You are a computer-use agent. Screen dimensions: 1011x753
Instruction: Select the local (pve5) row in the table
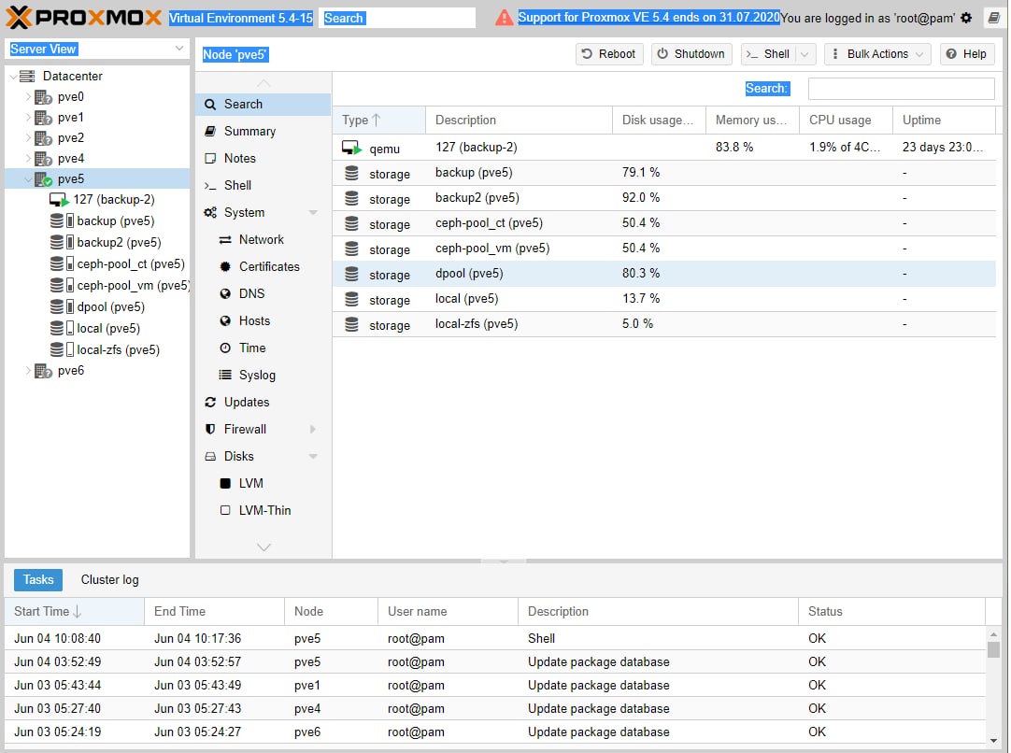664,299
